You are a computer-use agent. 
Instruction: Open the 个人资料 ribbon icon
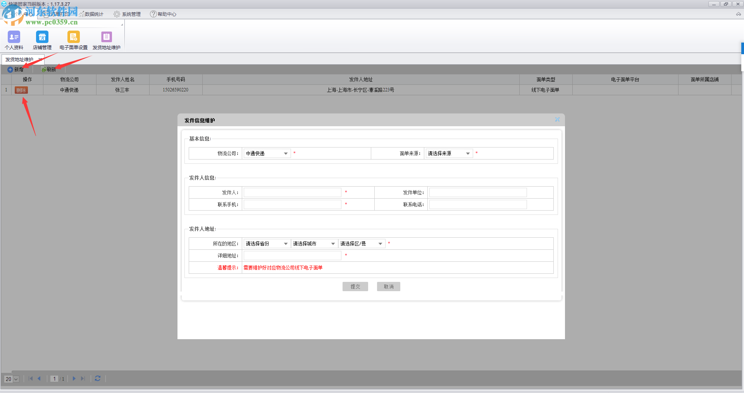click(14, 40)
